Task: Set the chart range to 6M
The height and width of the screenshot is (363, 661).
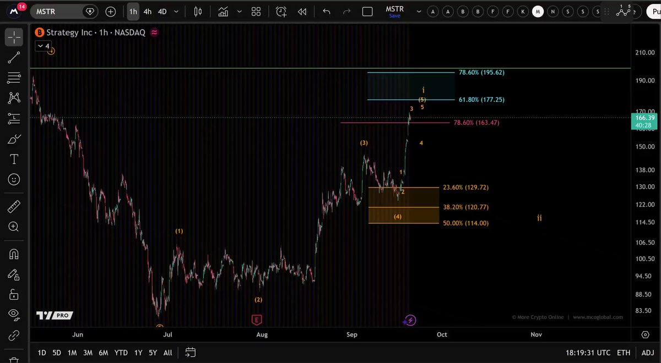Action: (103, 353)
